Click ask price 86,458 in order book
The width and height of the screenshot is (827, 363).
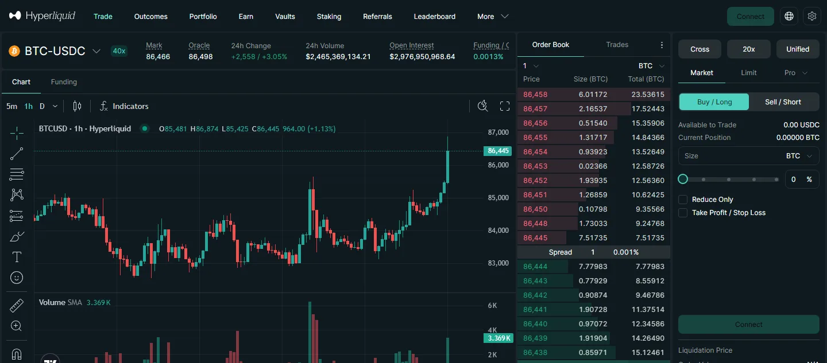click(x=535, y=95)
